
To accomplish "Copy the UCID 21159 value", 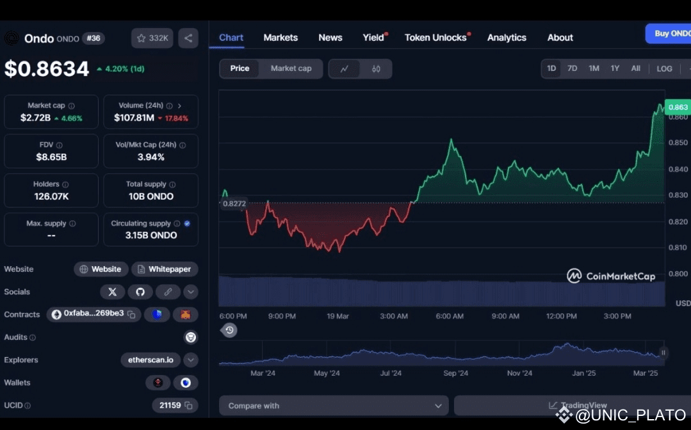I will click(x=189, y=405).
